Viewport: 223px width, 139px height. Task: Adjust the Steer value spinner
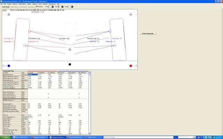(72, 7)
